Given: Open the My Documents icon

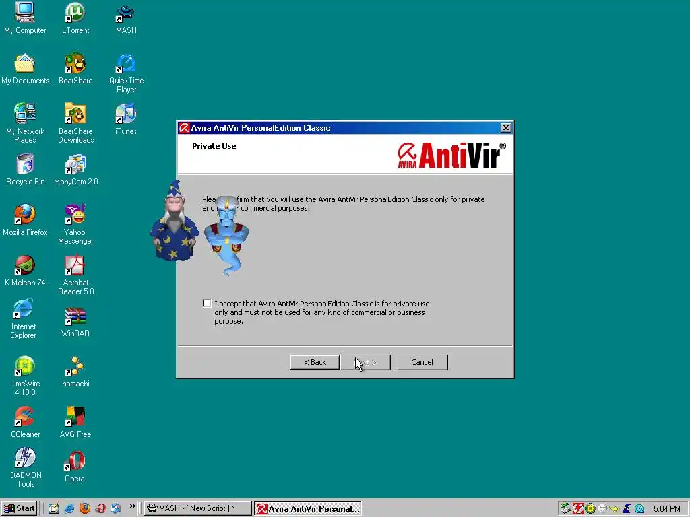Looking at the screenshot, I should 25,69.
